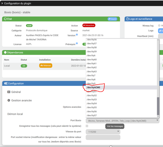This screenshot has width=163, height=147.
Task: Click the Port socket interne input field
Action: [103, 137]
